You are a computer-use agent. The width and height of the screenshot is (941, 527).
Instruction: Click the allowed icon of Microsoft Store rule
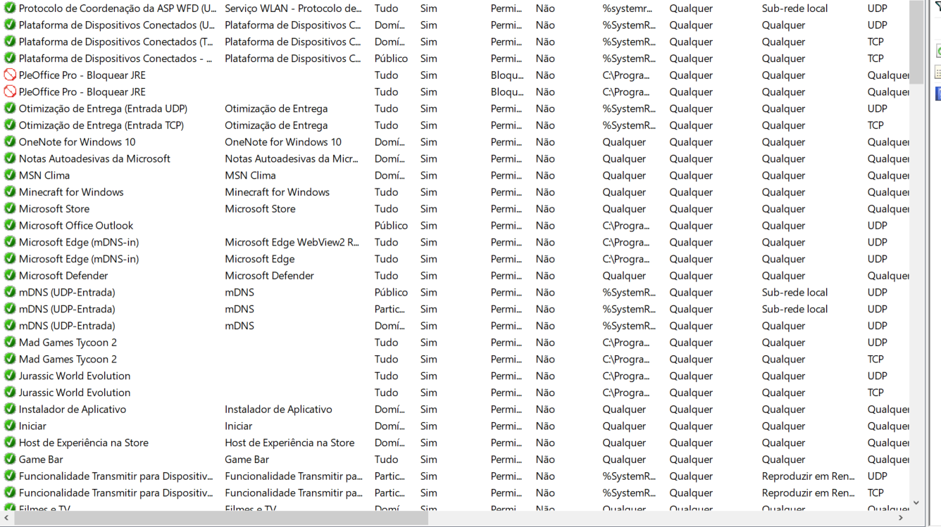(x=10, y=209)
